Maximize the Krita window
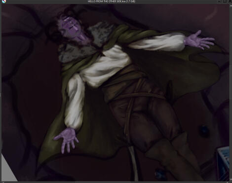Viewport: 232px width, 183px height. tap(225, 1)
